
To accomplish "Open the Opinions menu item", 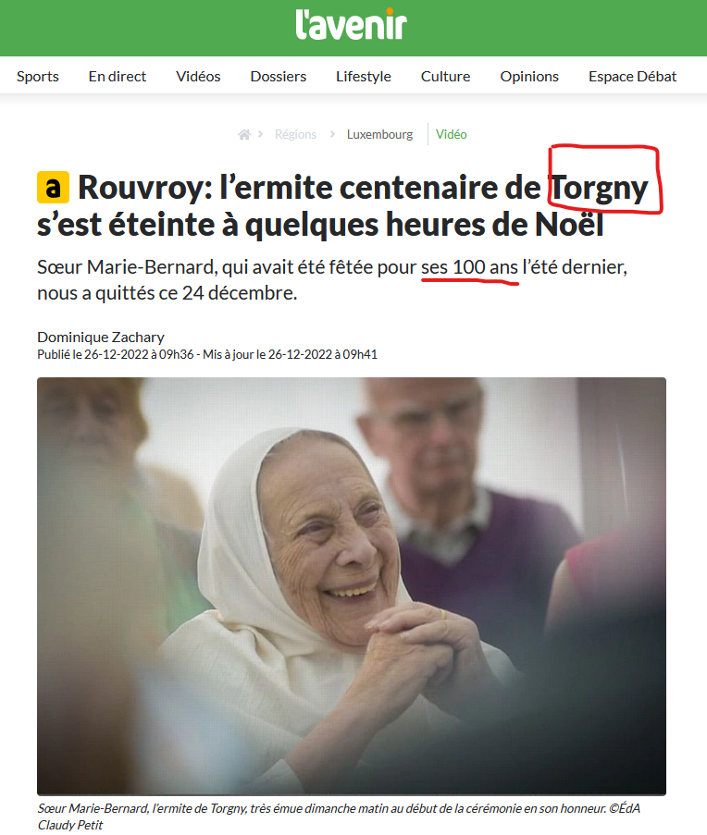I will point(529,76).
